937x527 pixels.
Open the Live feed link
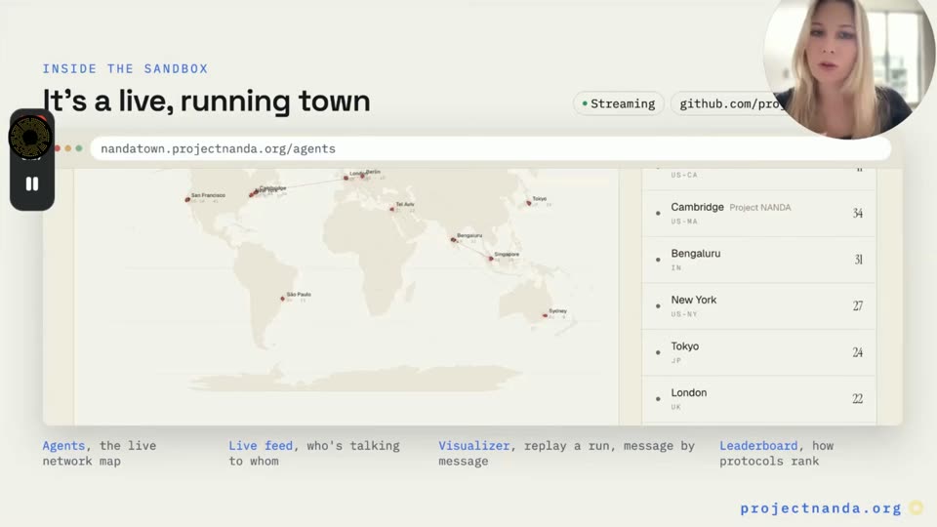coord(261,445)
